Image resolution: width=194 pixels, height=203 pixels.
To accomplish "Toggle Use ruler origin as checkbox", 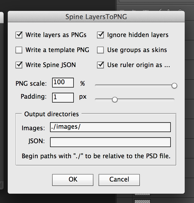I will pos(101,65).
